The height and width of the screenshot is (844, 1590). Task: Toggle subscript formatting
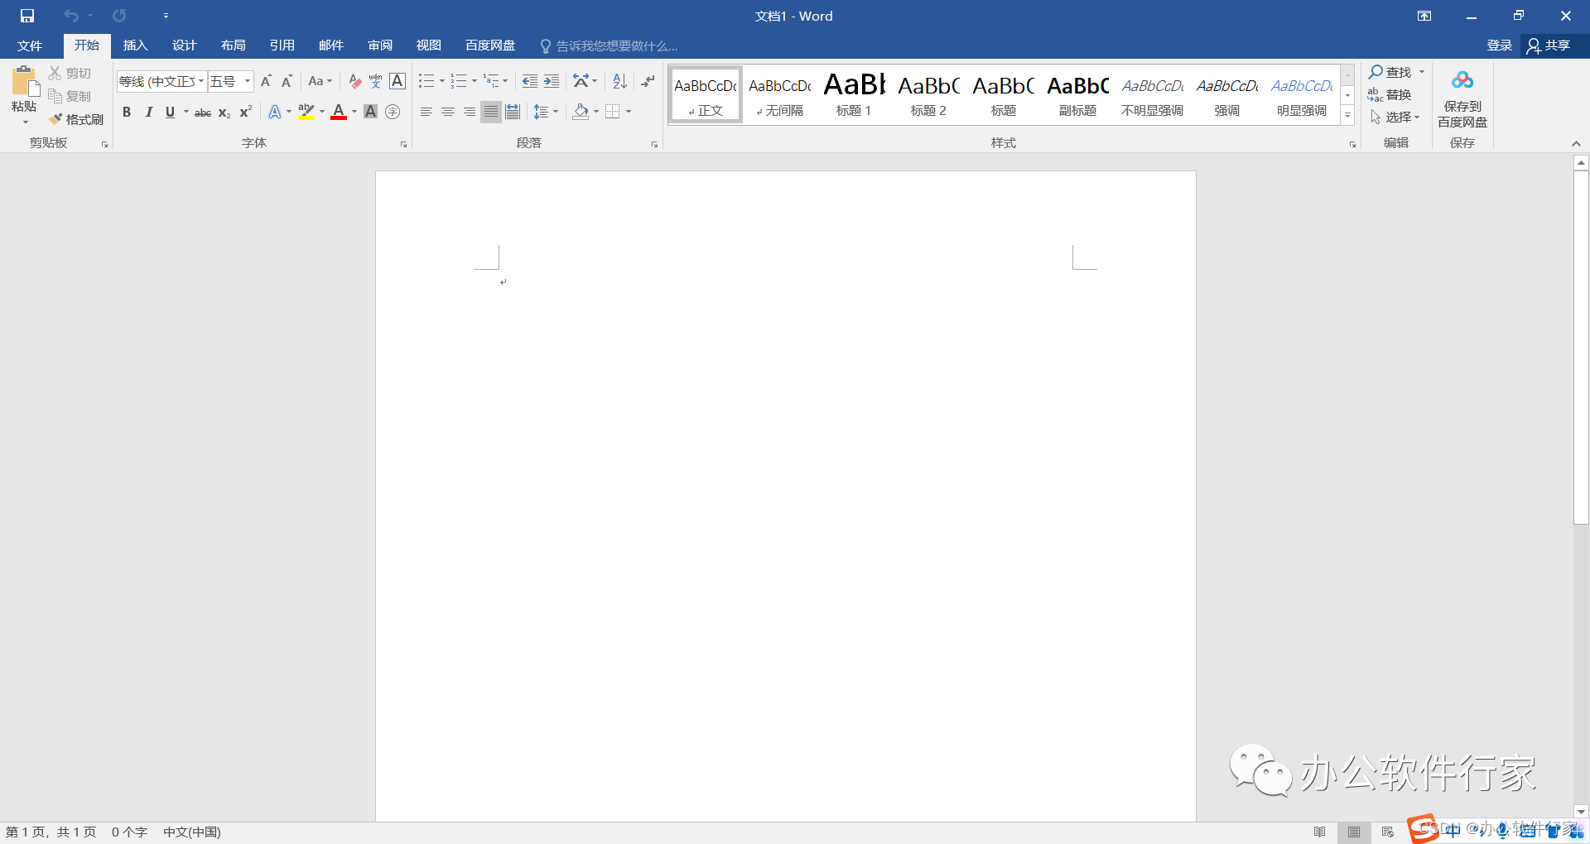click(224, 112)
